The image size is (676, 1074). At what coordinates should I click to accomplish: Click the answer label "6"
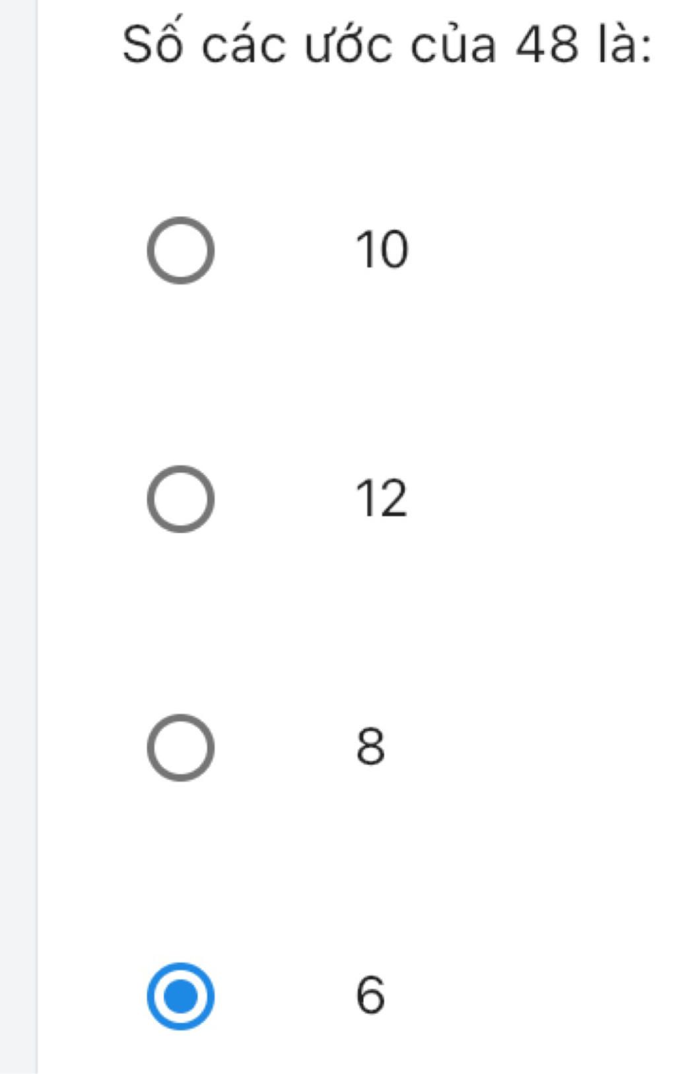(370, 995)
